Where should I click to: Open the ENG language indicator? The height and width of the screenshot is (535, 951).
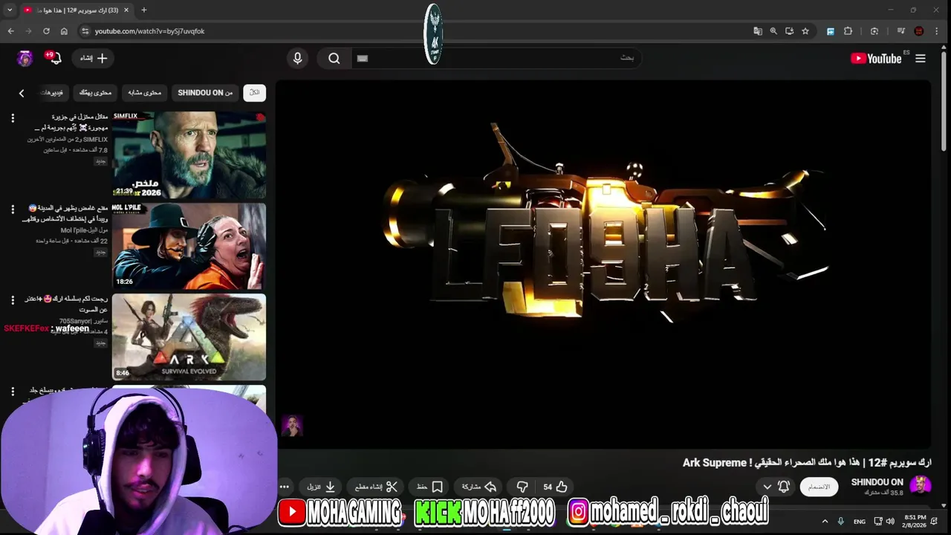(x=860, y=522)
